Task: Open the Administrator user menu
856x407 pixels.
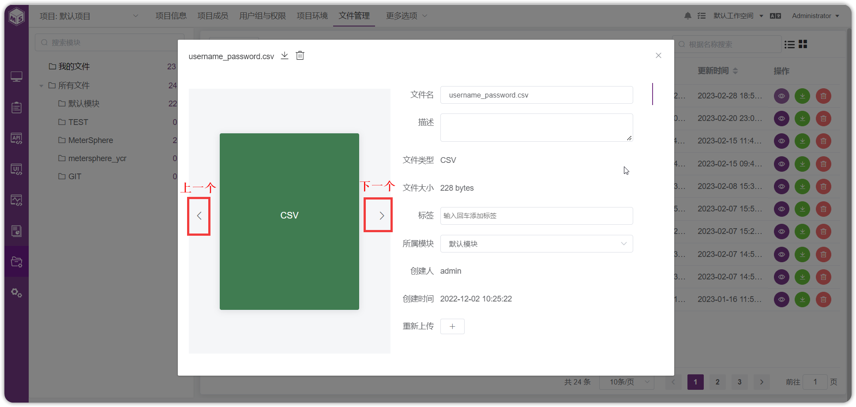Action: (815, 16)
